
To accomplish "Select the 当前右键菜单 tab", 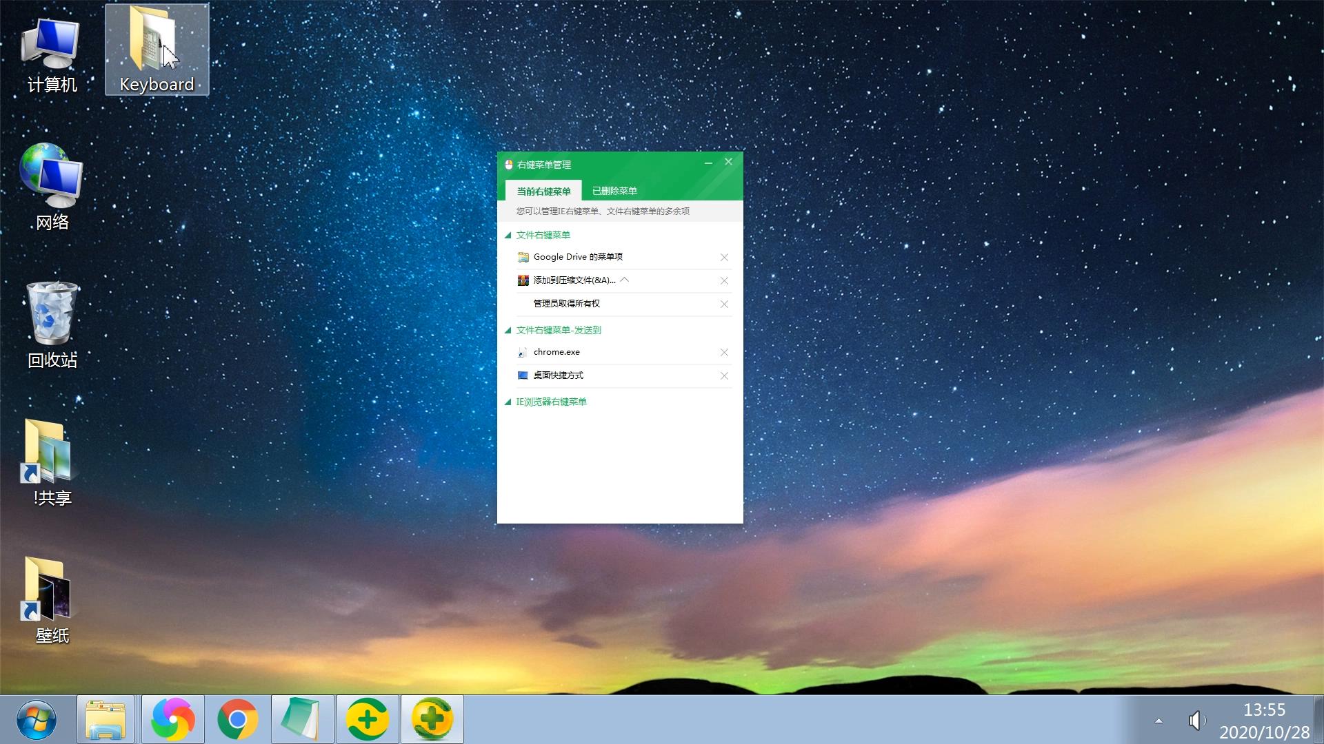I will pyautogui.click(x=543, y=191).
